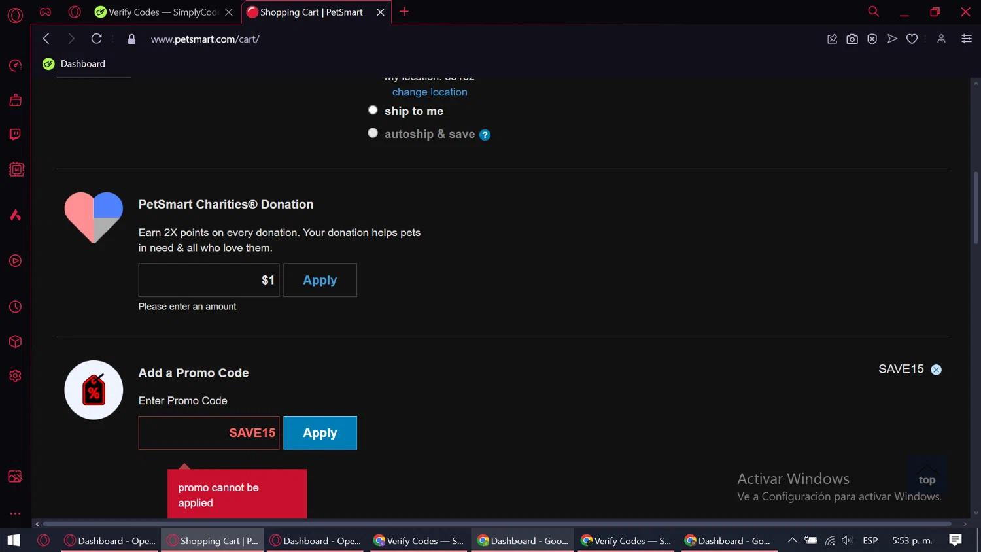Open Windows notification center
This screenshot has width=981, height=552.
(955, 540)
